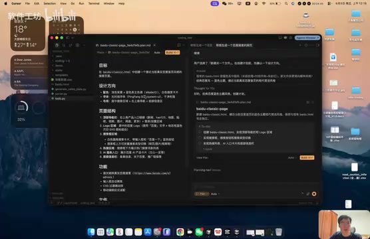Open the Source Control sidebar icon
This screenshot has width=370, height=239.
click(71, 45)
